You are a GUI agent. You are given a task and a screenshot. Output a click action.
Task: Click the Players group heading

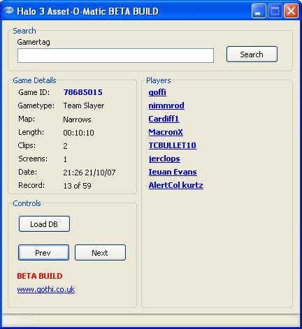(159, 80)
